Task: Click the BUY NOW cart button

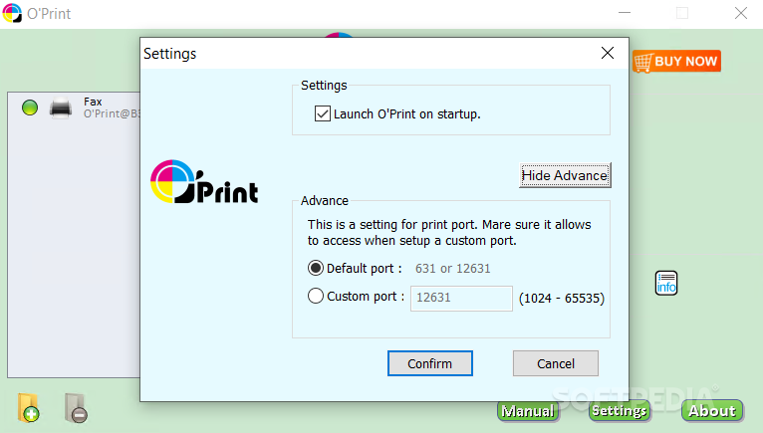Action: [x=676, y=62]
